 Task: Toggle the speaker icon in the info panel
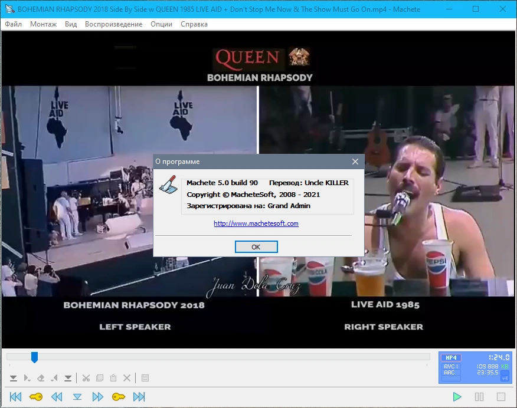(505, 379)
